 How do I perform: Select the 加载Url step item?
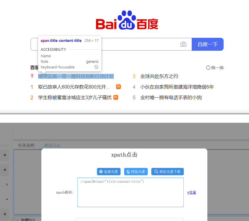click(x=28, y=219)
